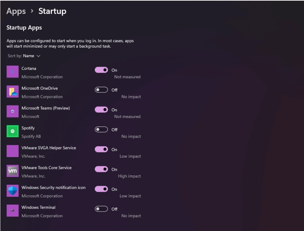Viewport: 304px width, 231px height.
Task: Open the Sort by Name dropdown
Action: tap(29, 56)
